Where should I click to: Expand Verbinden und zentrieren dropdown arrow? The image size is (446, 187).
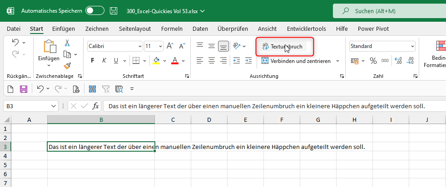338,61
